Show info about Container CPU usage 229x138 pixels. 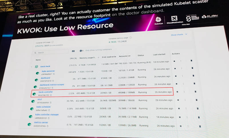click(x=53, y=42)
